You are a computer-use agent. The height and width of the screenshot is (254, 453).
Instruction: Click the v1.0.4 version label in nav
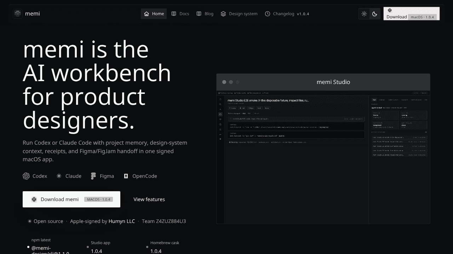pos(303,14)
